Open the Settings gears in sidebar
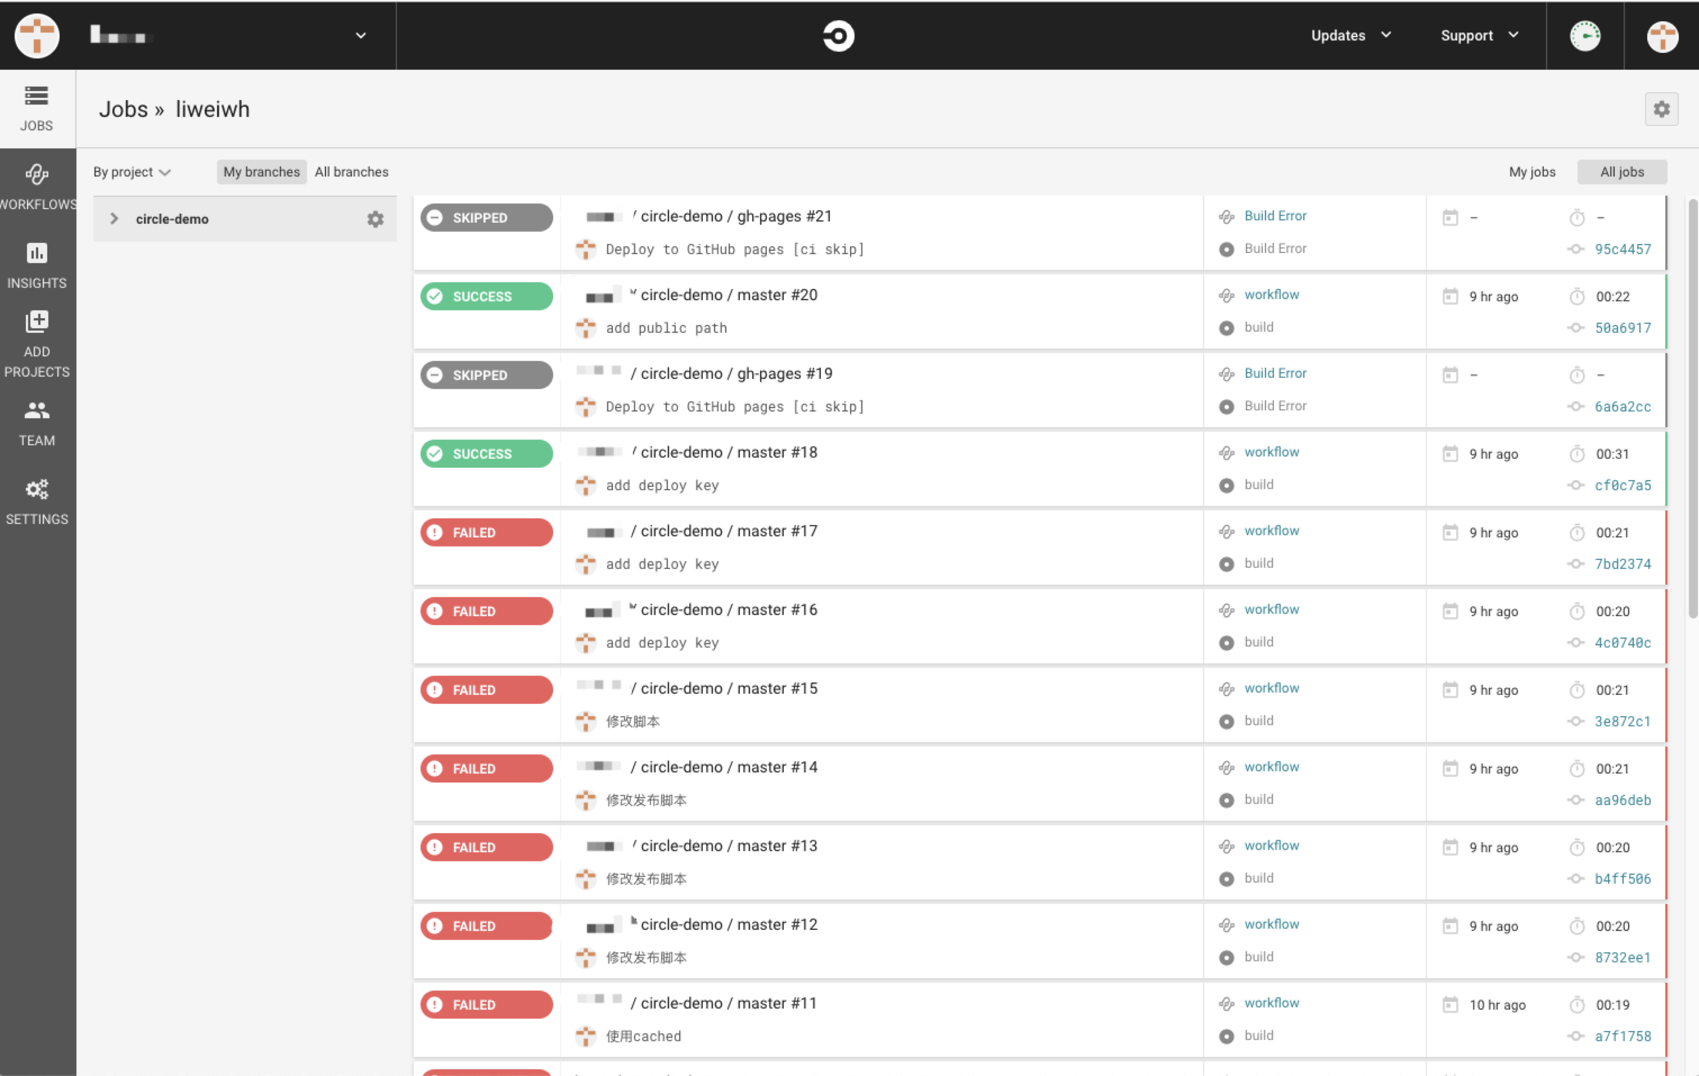The width and height of the screenshot is (1699, 1076). click(x=37, y=490)
